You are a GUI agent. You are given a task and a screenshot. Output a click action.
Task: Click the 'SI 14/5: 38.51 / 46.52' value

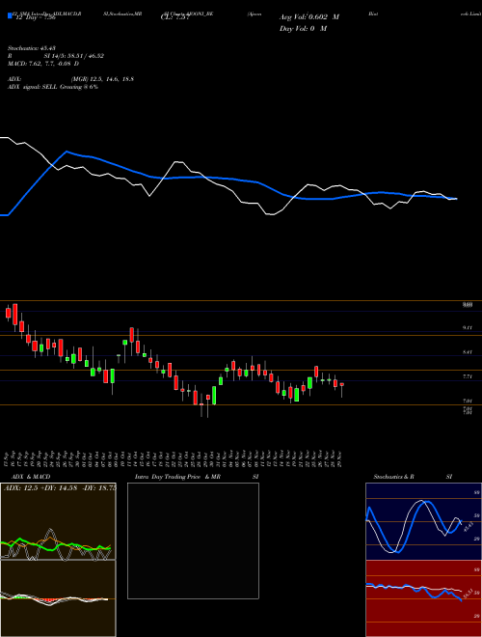click(x=74, y=56)
